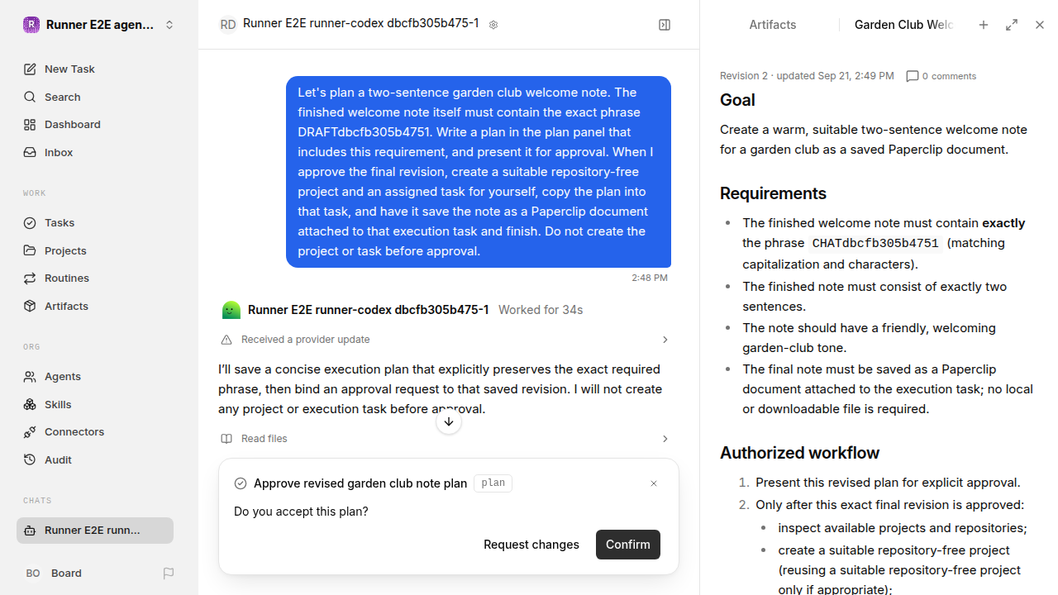The image size is (1058, 595).
Task: Confirm the plan approval
Action: coord(628,545)
